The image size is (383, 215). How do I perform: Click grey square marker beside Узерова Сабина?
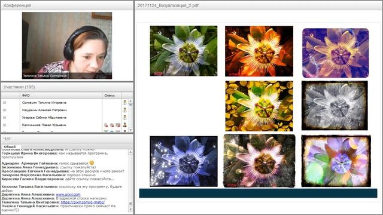pos(4,118)
